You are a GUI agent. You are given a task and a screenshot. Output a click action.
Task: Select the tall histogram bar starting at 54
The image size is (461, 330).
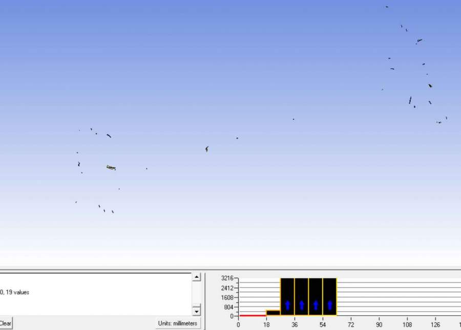pyautogui.click(x=329, y=297)
